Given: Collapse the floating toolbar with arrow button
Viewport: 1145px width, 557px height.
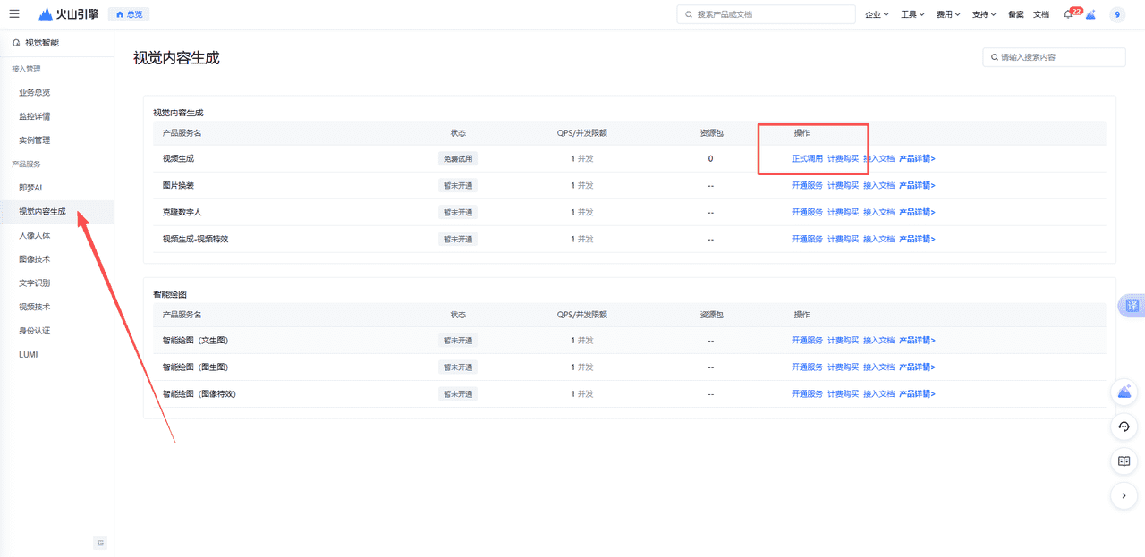Looking at the screenshot, I should (1124, 495).
